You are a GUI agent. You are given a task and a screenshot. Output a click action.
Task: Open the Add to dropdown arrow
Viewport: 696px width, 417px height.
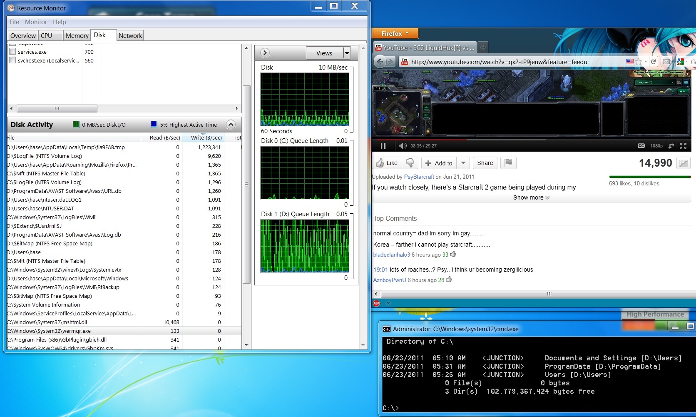[463, 163]
